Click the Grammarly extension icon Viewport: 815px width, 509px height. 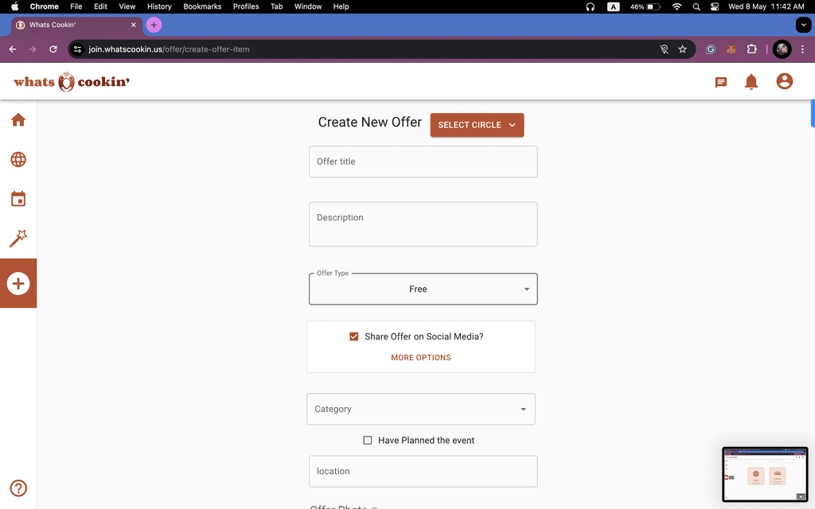[x=711, y=49]
